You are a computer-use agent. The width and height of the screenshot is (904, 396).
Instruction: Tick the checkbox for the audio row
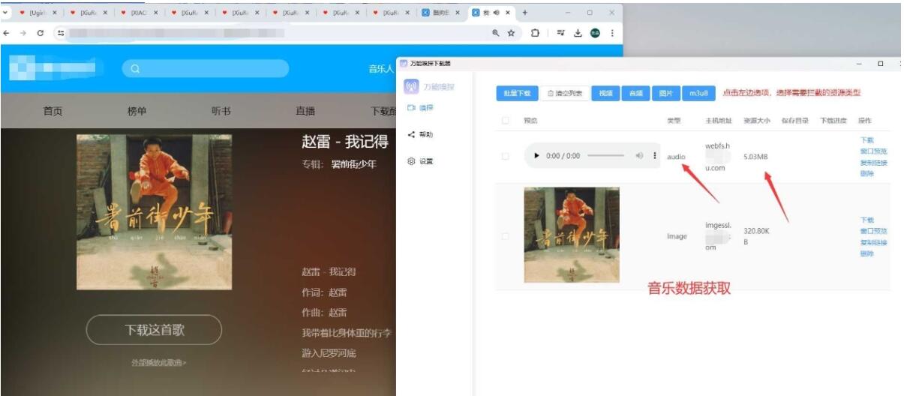[x=505, y=157]
